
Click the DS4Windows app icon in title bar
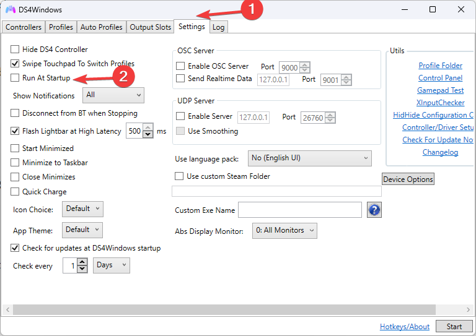[x=11, y=10]
